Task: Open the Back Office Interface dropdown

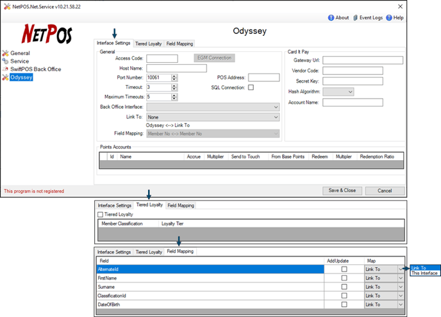Action: [213, 107]
